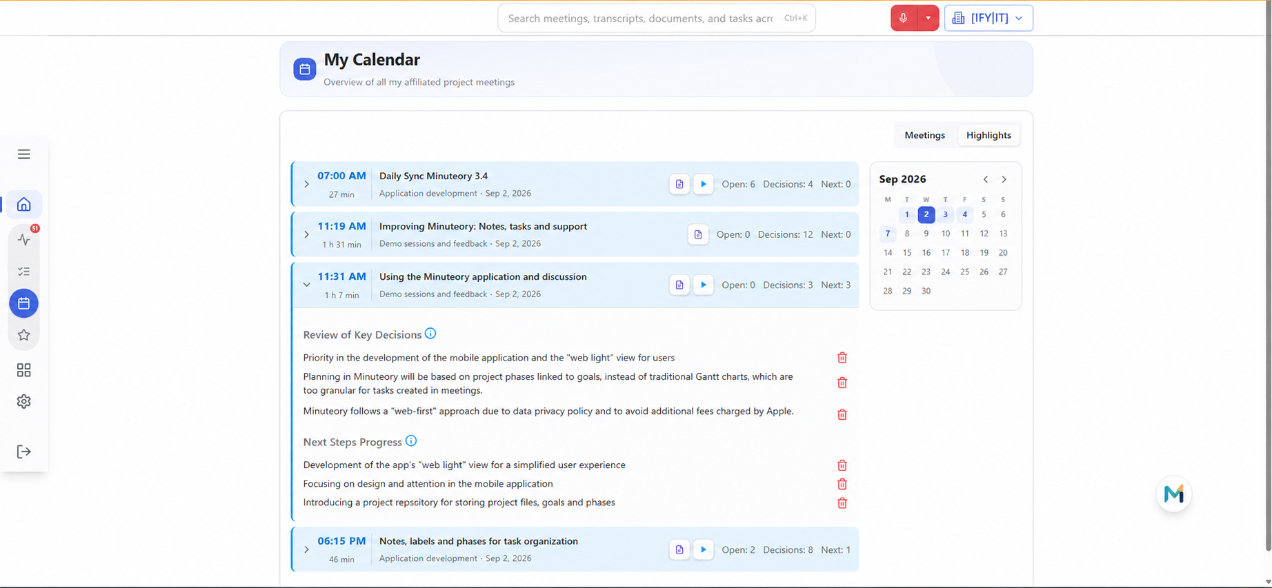Click the Sep 2026 month label
The height and width of the screenshot is (588, 1272).
click(902, 179)
